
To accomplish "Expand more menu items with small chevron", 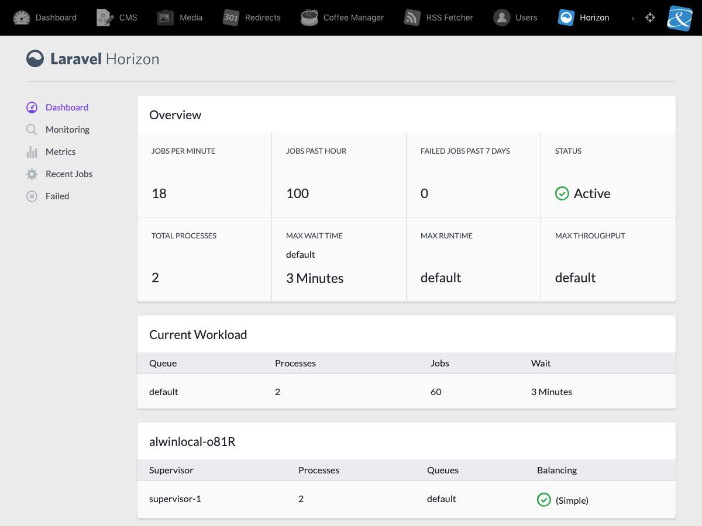I will pos(633,18).
